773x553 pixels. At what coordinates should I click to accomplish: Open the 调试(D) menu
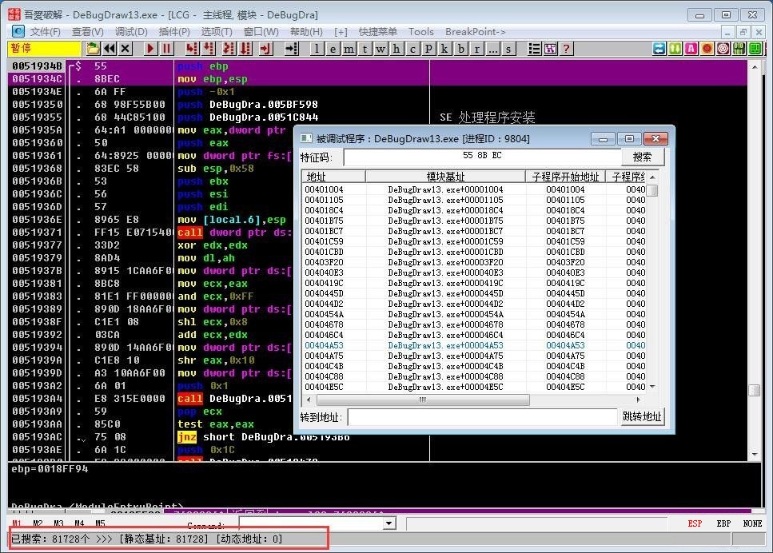(130, 31)
